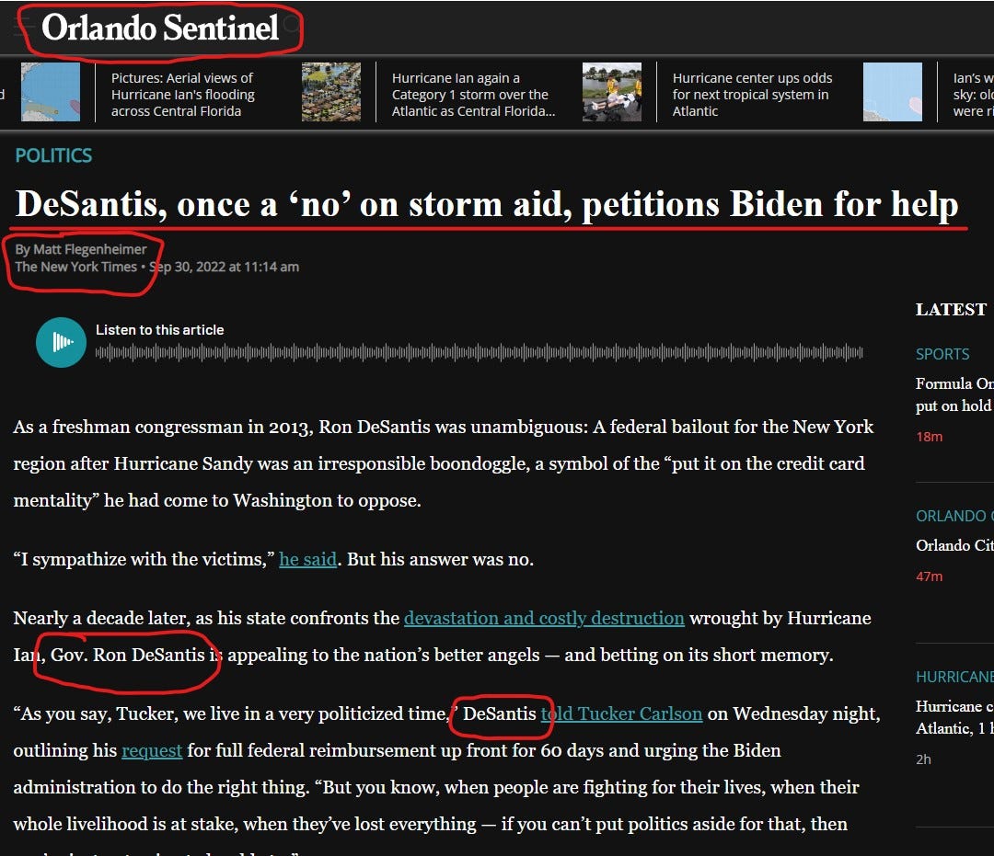This screenshot has height=856, width=994.
Task: Open the Orlando City sidebar headline
Action: (x=954, y=545)
